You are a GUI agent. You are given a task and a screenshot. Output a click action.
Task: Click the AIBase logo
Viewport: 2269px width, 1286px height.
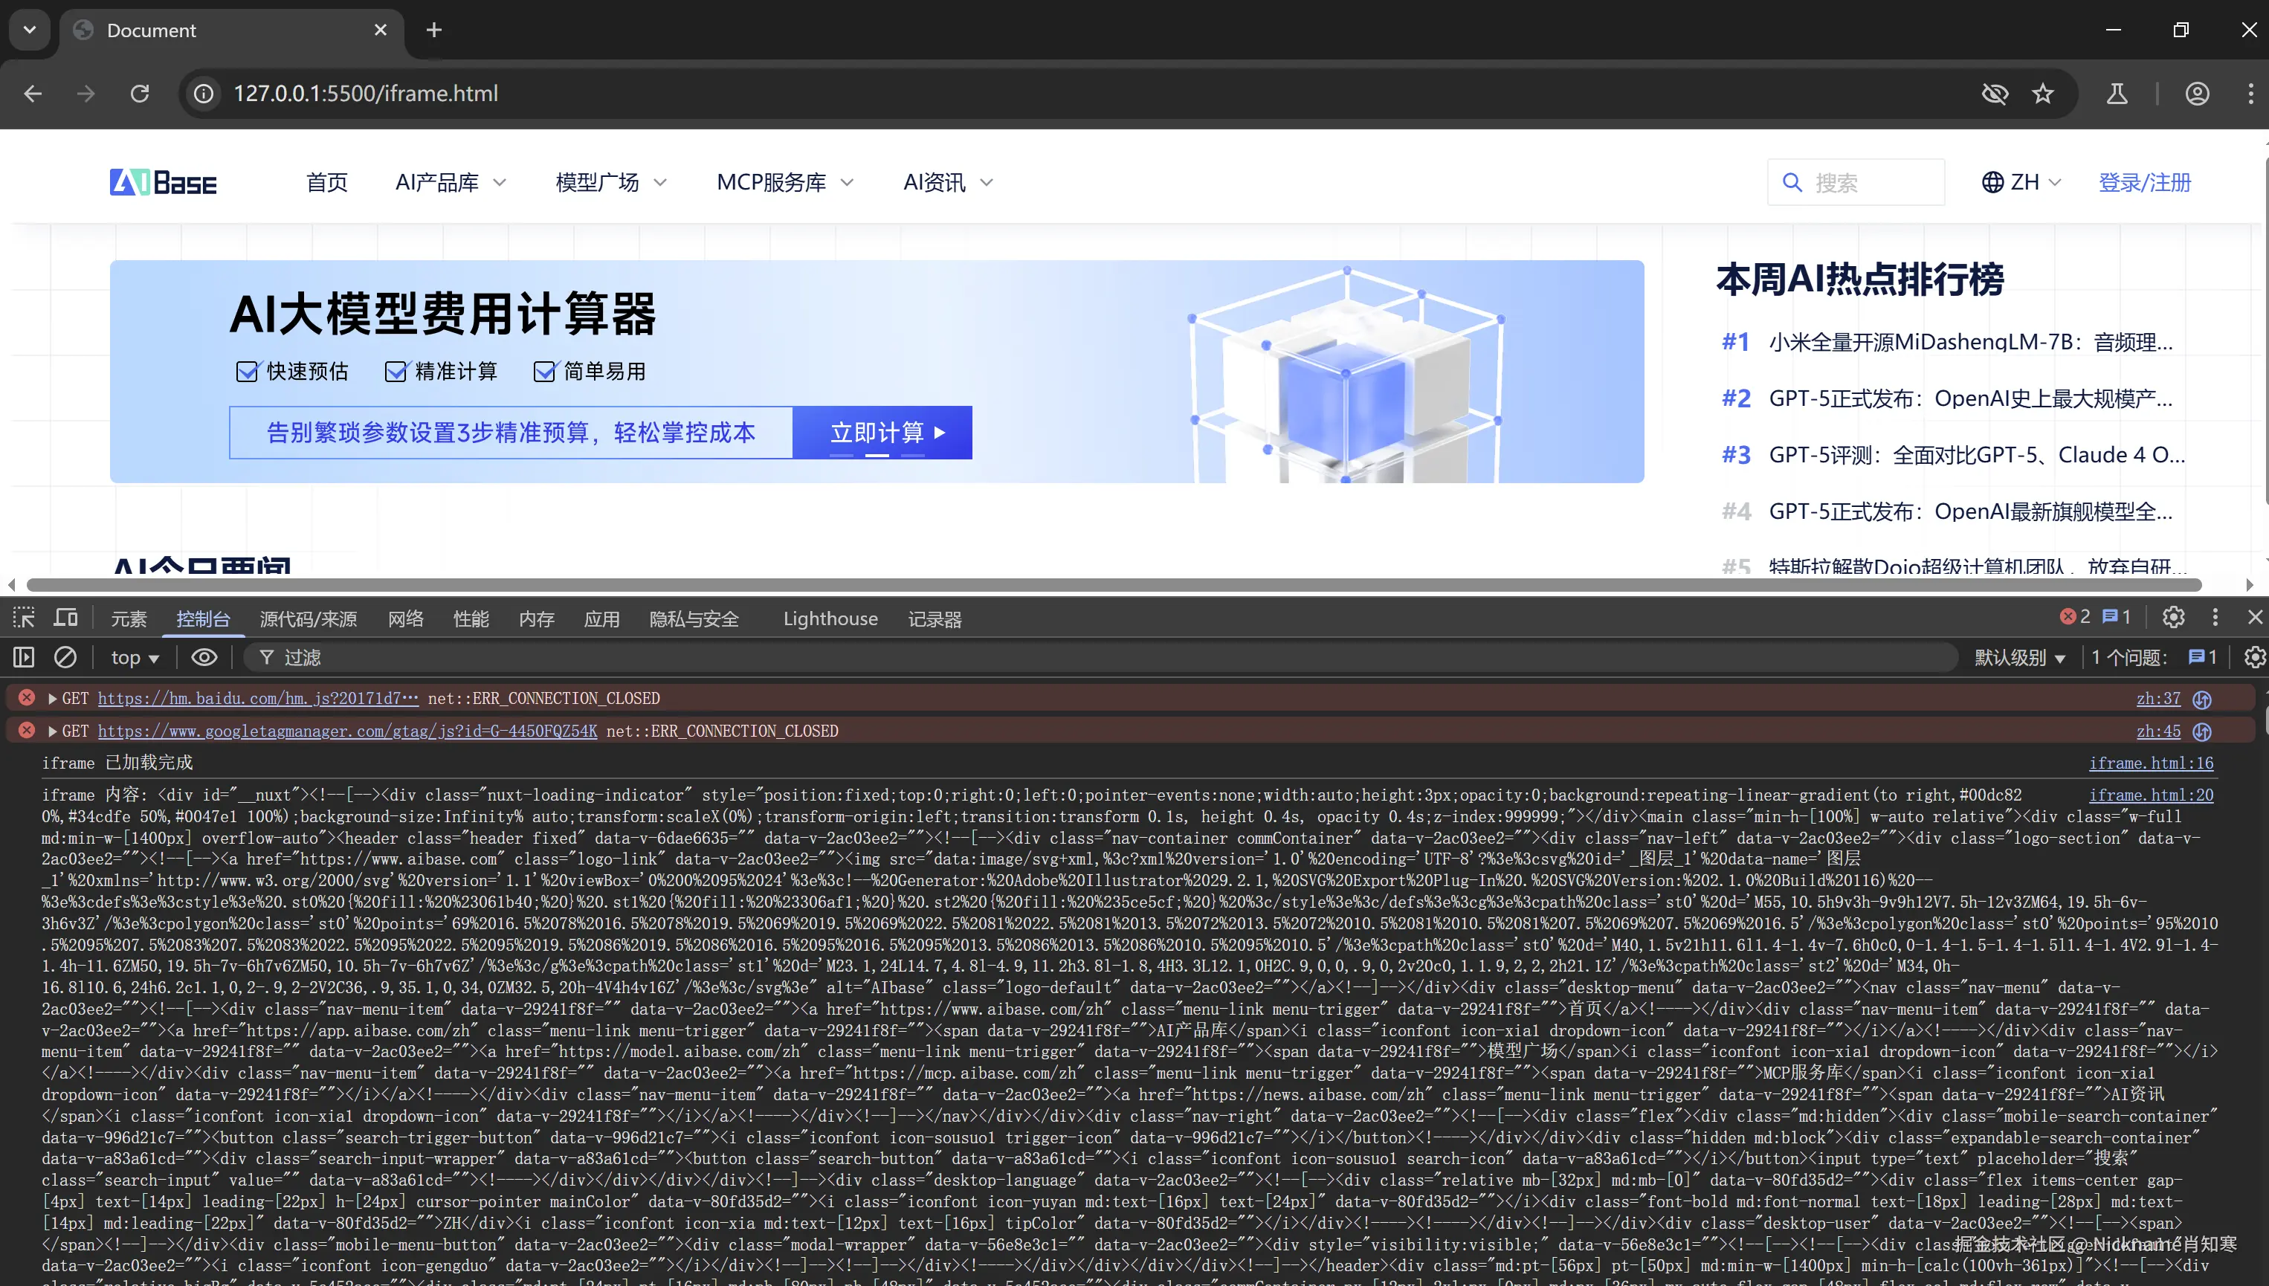[163, 181]
